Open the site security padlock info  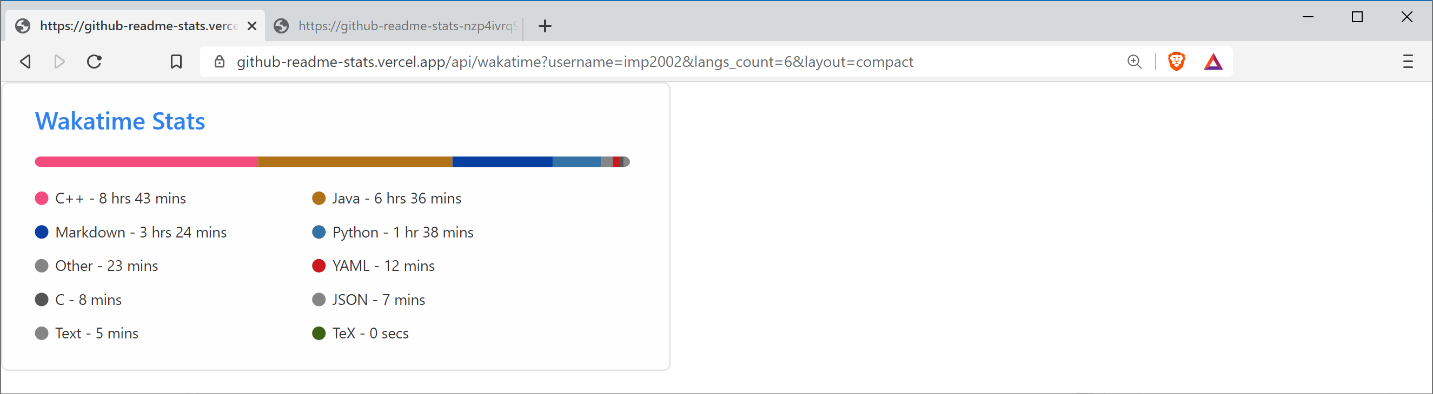coord(220,62)
